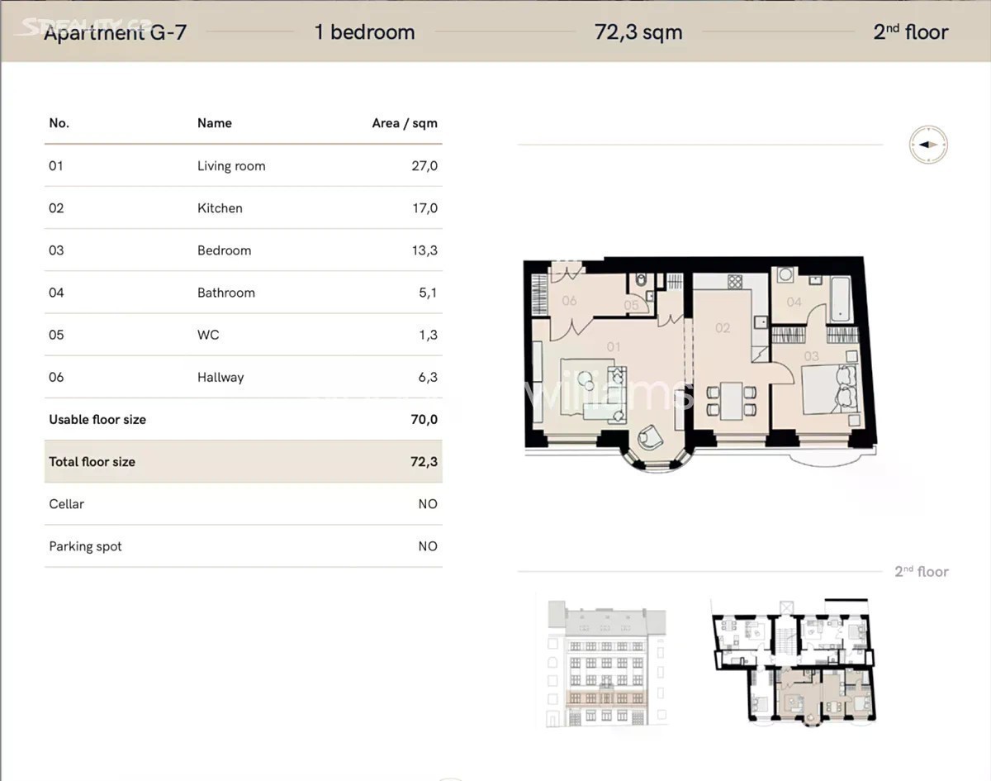Click the Apartment G-7 header title
Image resolution: width=991 pixels, height=781 pixels.
(115, 33)
